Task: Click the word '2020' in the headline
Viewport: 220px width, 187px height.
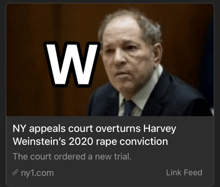Action: 81,142
